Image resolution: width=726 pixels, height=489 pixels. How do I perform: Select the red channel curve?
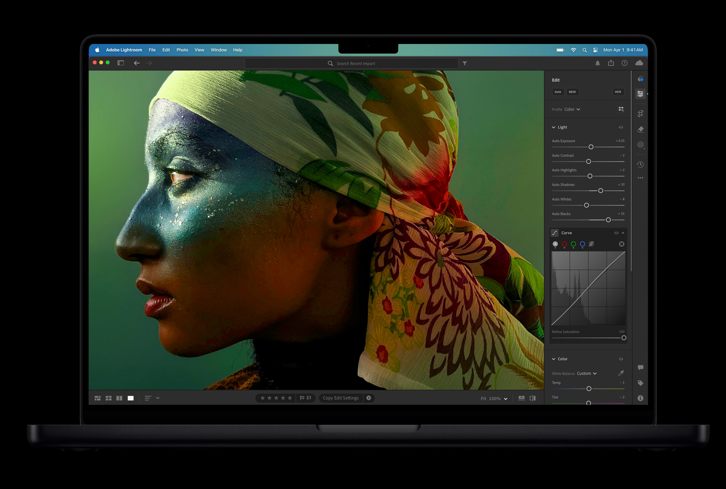(x=564, y=244)
